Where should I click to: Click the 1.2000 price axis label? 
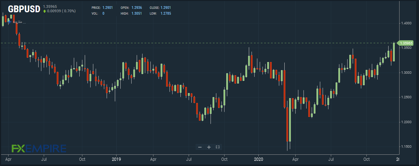[x=407, y=122]
